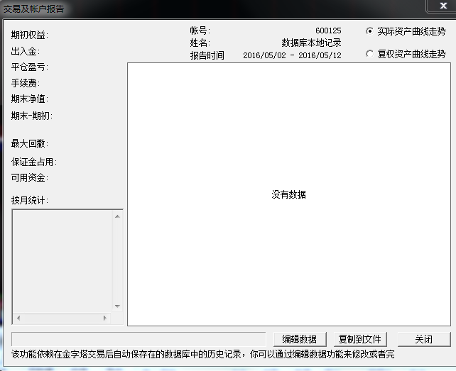Viewport: 456px width, 371px height.
Task: Click the account number 600125
Action: (x=328, y=31)
